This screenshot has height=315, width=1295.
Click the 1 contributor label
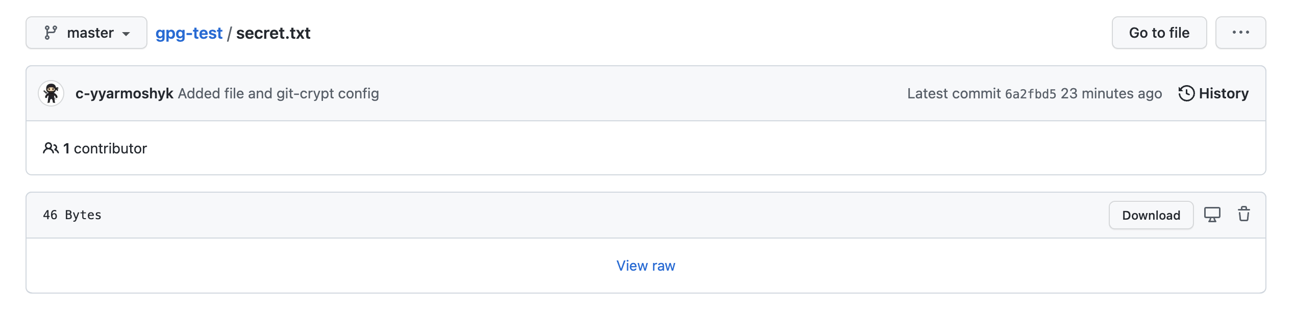pyautogui.click(x=105, y=148)
